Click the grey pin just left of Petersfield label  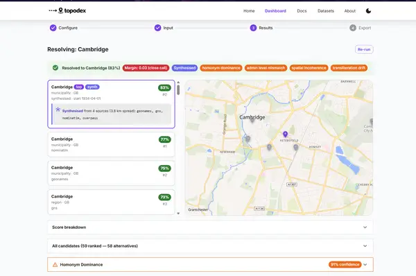click(x=269, y=147)
